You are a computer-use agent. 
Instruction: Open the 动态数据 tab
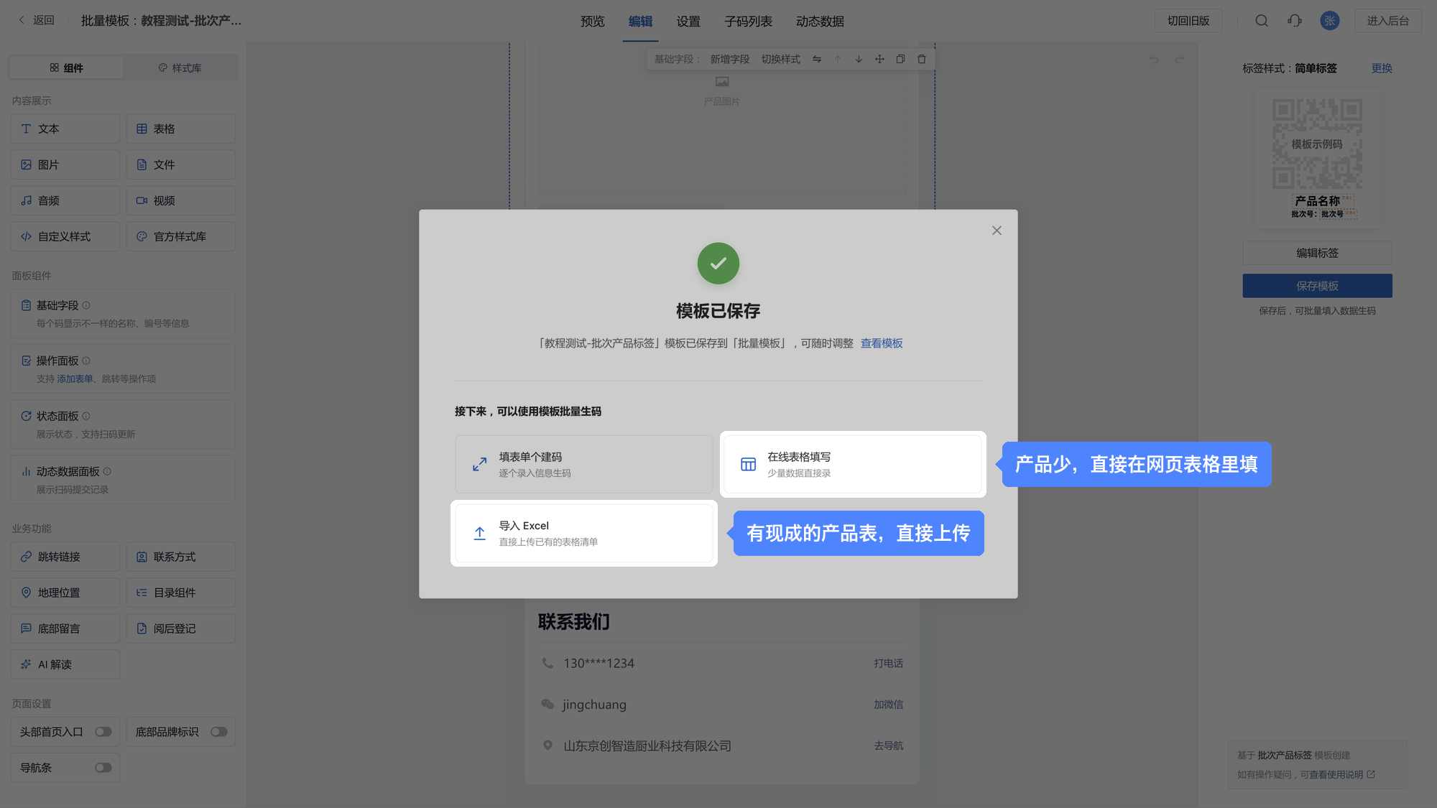click(x=820, y=21)
